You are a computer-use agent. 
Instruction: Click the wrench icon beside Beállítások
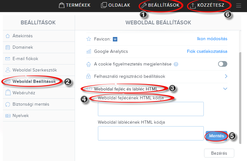[x=143, y=5]
